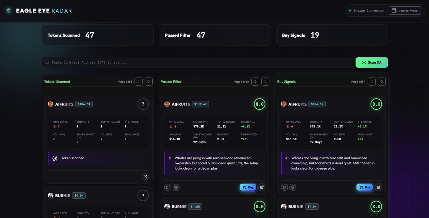Image resolution: width=429 pixels, height=218 pixels.
Task: Click 8.0 score badge on Buy Signals BURNIE
Action: pyautogui.click(x=376, y=206)
